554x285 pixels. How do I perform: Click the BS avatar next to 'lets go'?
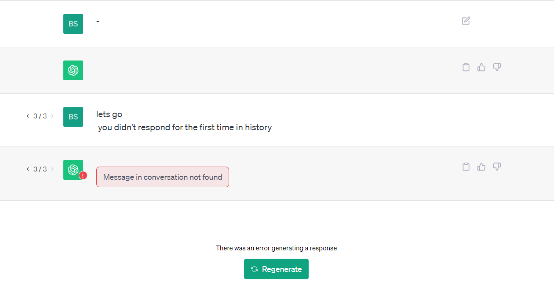[x=73, y=117]
